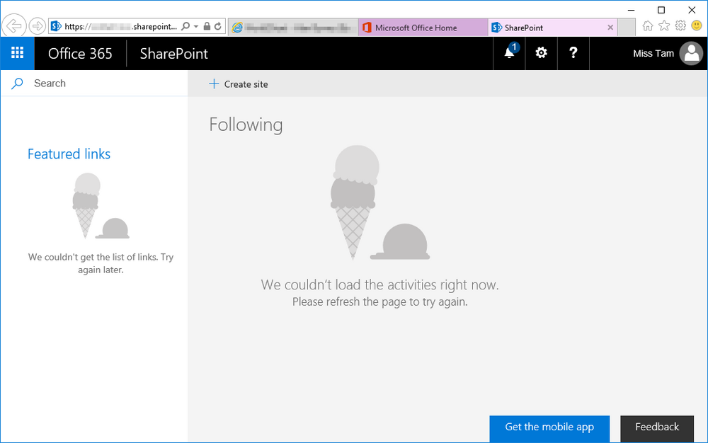This screenshot has width=708, height=443.
Task: Click Create site
Action: tap(239, 84)
